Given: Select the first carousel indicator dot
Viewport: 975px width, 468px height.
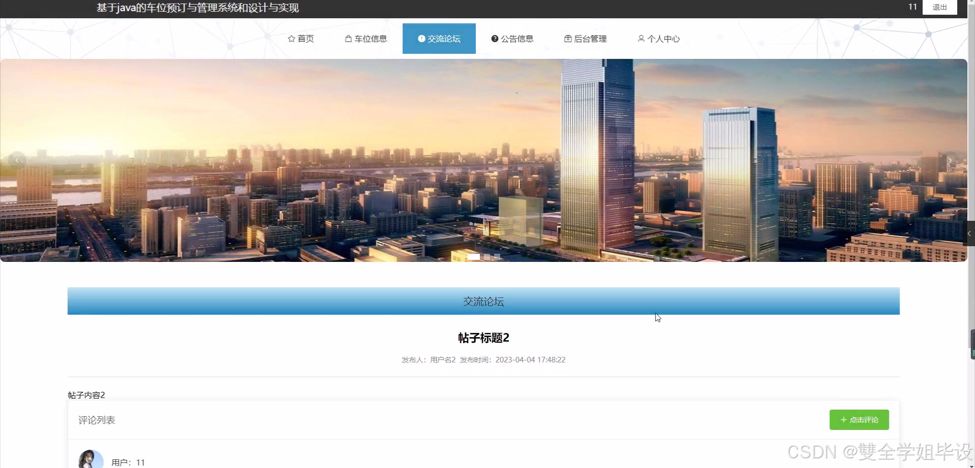Looking at the screenshot, I should pos(474,257).
